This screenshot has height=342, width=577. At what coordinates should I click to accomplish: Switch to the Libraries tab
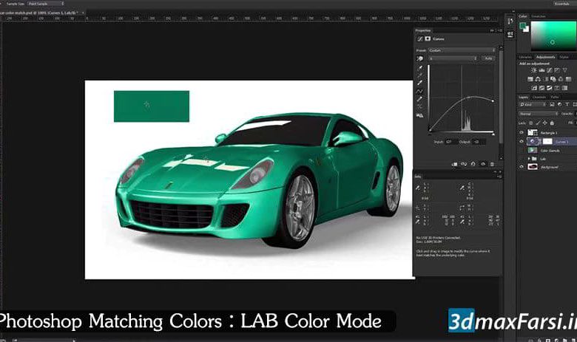pyautogui.click(x=525, y=57)
